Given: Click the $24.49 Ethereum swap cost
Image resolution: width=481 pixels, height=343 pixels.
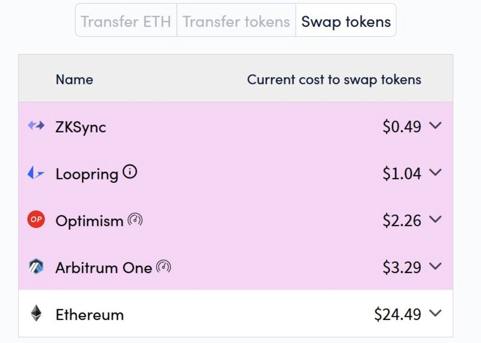Looking at the screenshot, I should coord(397,315).
